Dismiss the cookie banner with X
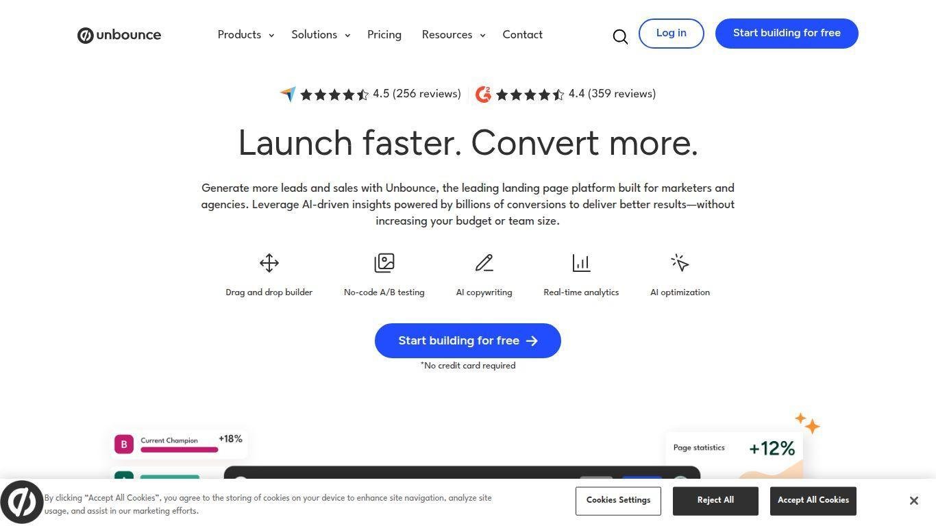This screenshot has height=526, width=936. click(914, 501)
